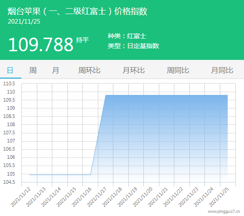Click the 2021/11/12 x-axis date label
The height and width of the screenshot is (216, 244).
tap(20, 197)
